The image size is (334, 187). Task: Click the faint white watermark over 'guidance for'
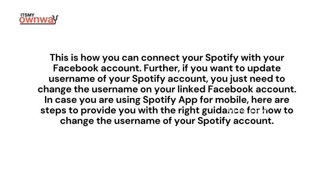pyautogui.click(x=247, y=110)
